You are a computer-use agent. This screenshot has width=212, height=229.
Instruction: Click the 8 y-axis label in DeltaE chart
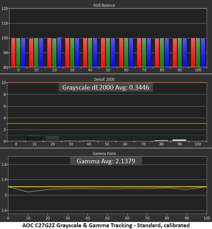point(5,94)
